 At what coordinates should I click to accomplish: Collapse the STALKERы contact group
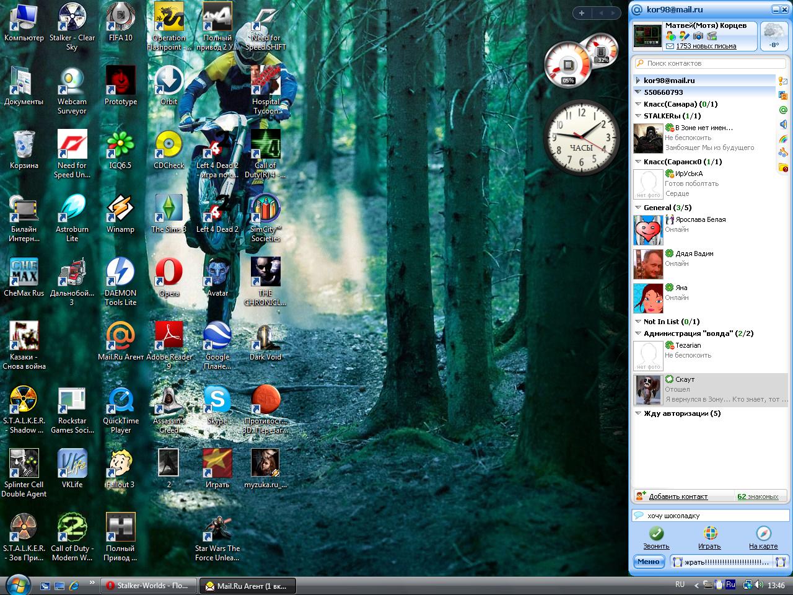[638, 116]
